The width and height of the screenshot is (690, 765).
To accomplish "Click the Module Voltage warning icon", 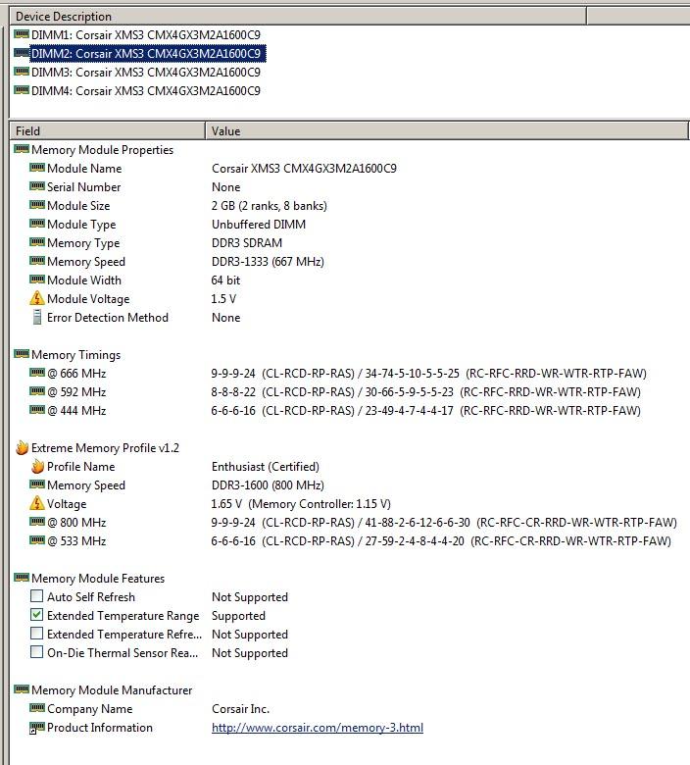I will click(37, 298).
